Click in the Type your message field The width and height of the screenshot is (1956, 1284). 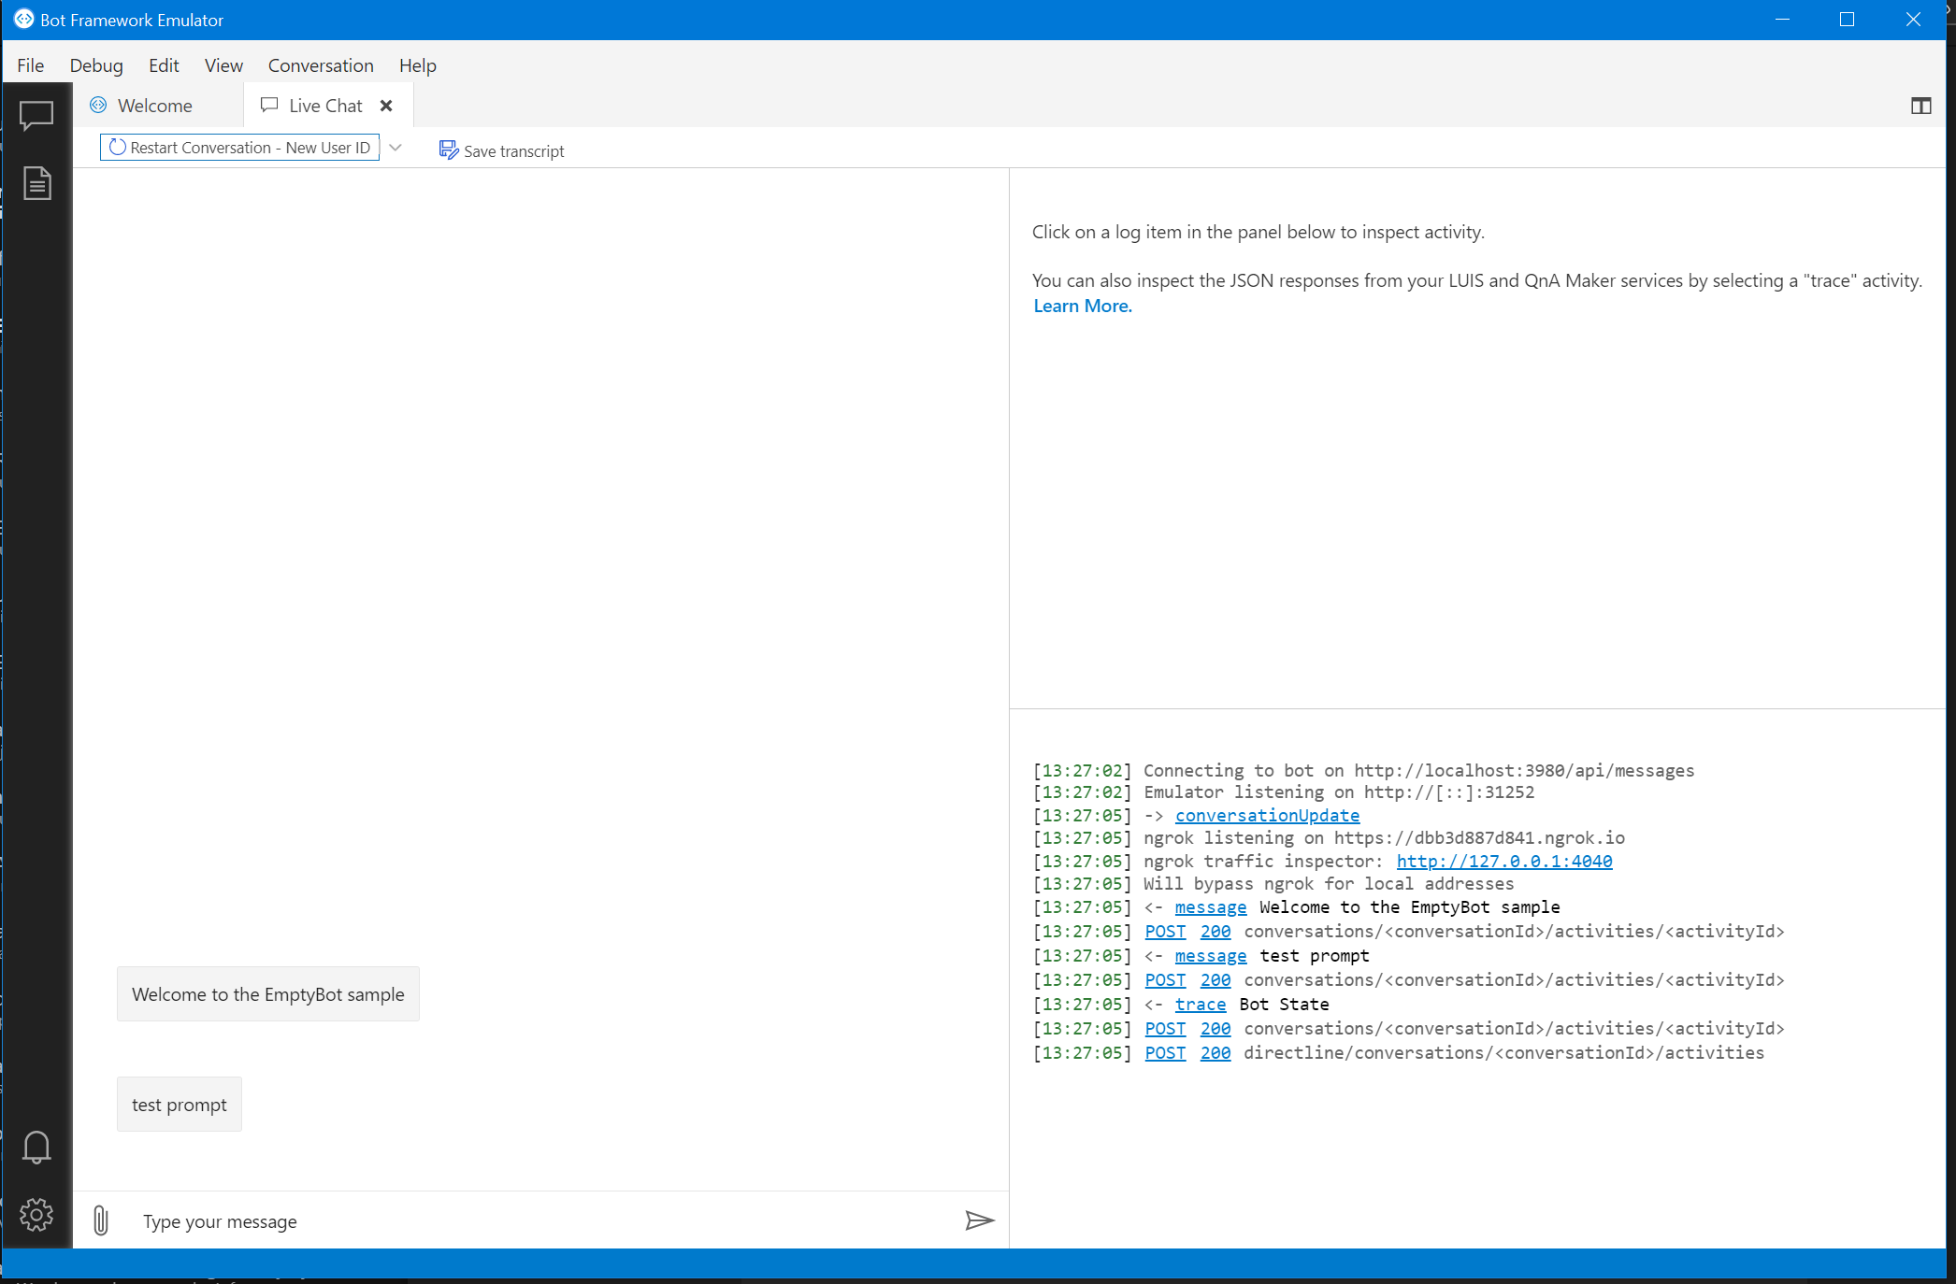coord(542,1221)
